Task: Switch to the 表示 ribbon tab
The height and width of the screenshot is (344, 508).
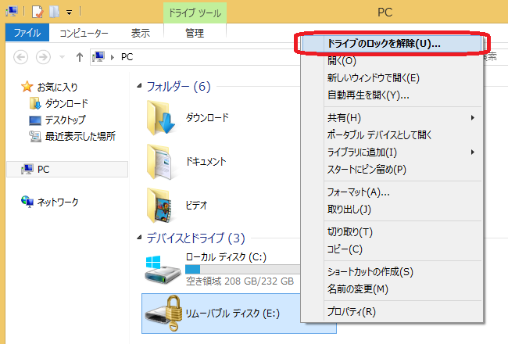Action: [x=141, y=33]
